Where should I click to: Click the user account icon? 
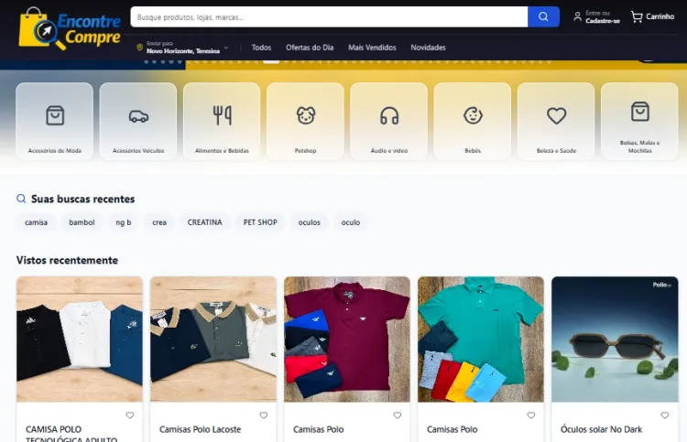coord(577,16)
